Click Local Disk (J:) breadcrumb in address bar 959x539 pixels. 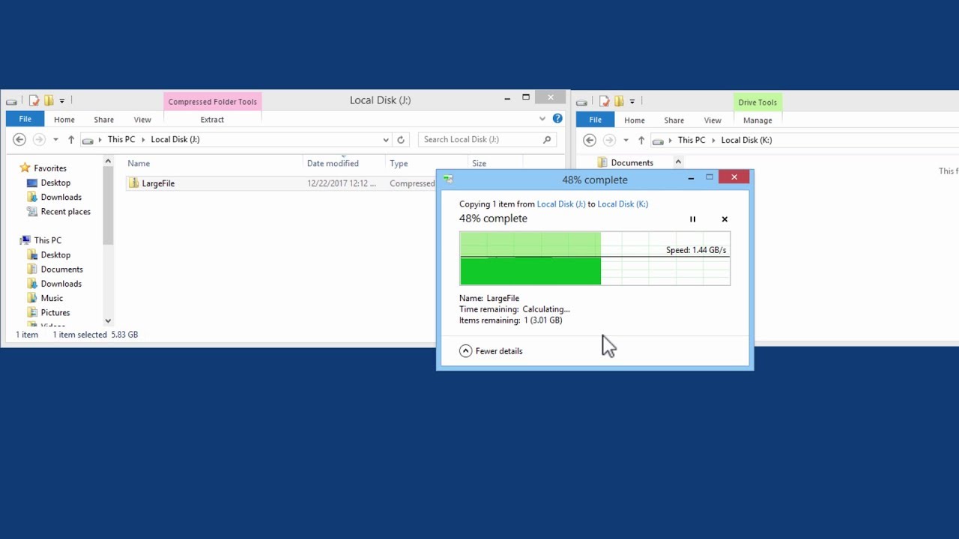tap(175, 139)
